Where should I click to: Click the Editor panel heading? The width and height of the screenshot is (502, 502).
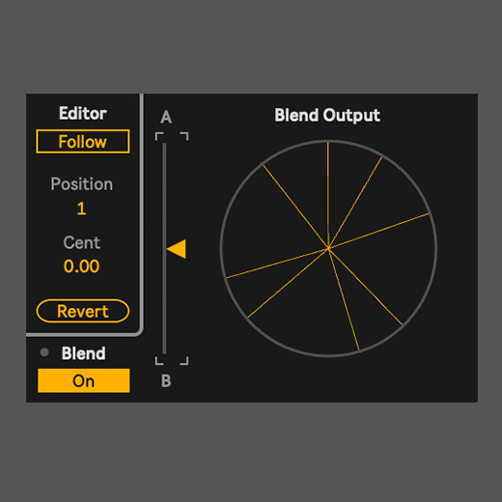tap(83, 113)
